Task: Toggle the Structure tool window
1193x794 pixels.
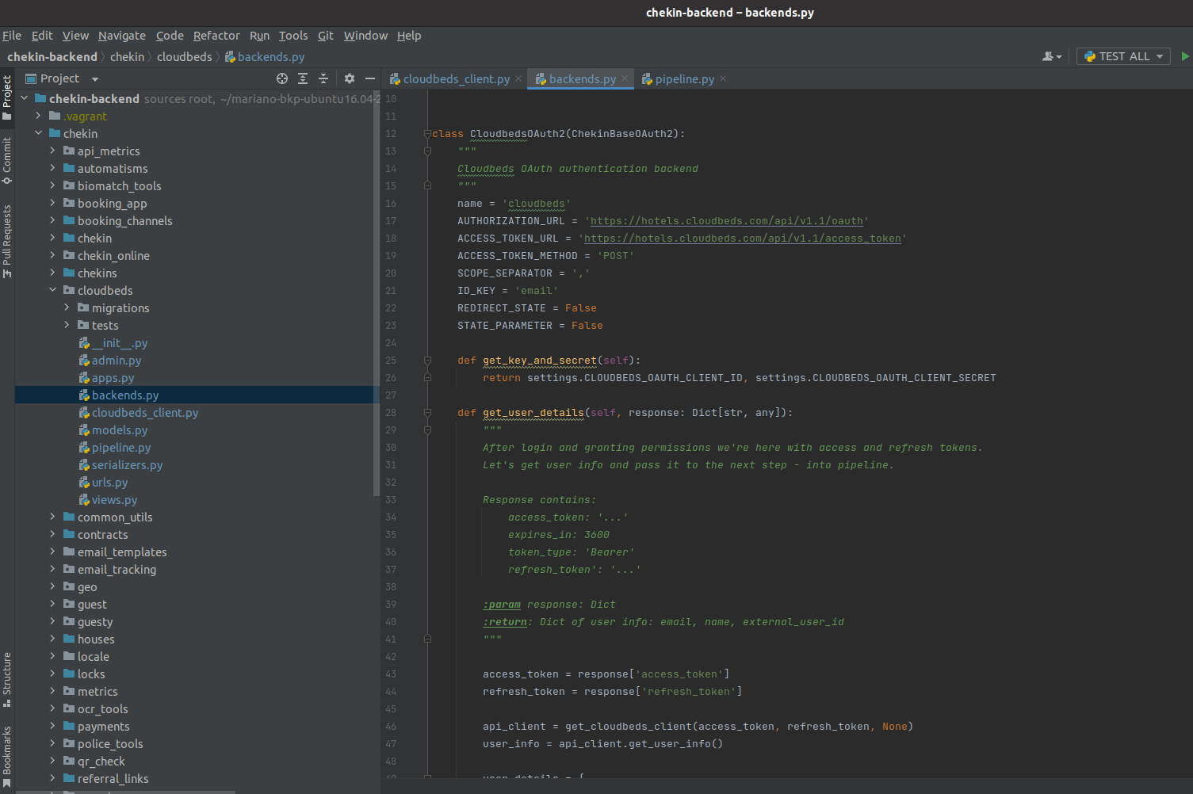Action: (7, 679)
